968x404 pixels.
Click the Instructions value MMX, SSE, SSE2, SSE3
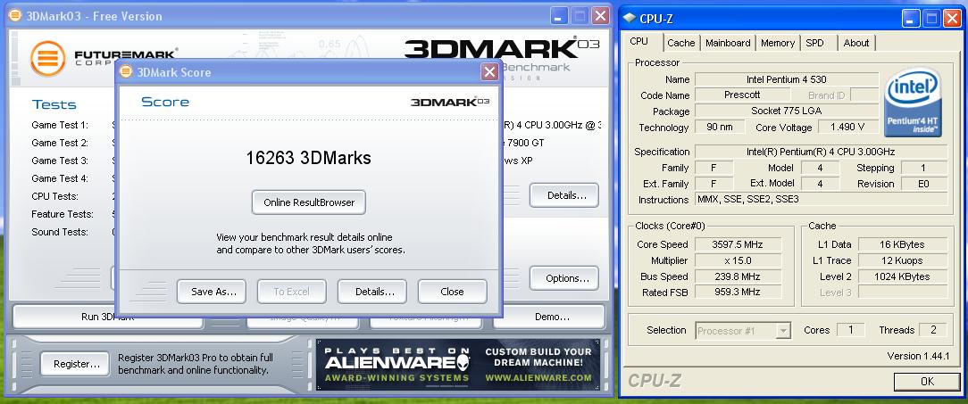pos(821,199)
